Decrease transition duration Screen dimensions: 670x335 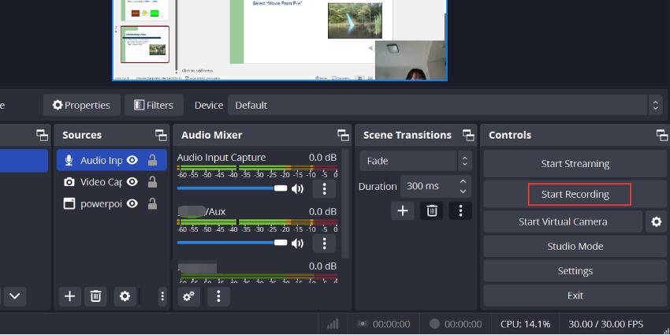(463, 191)
